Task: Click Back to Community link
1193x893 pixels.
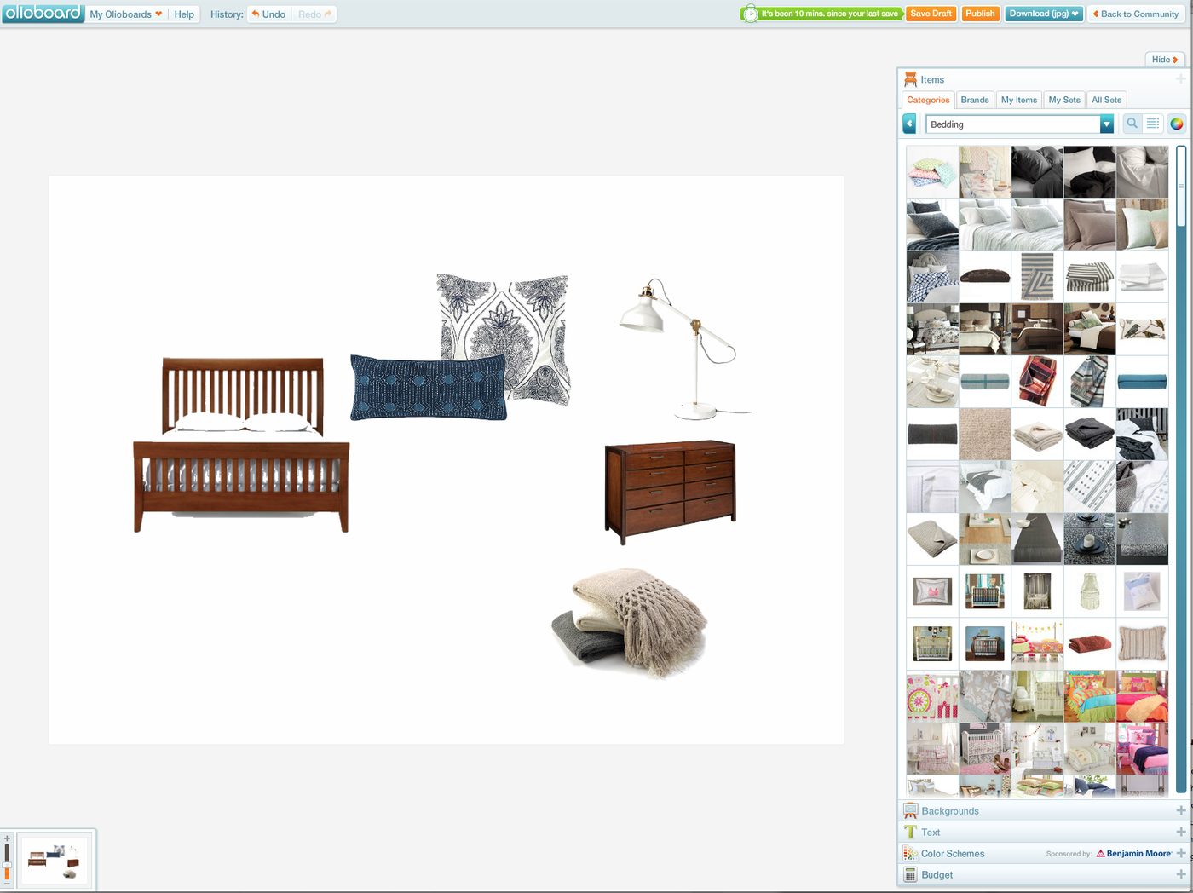Action: (1136, 14)
